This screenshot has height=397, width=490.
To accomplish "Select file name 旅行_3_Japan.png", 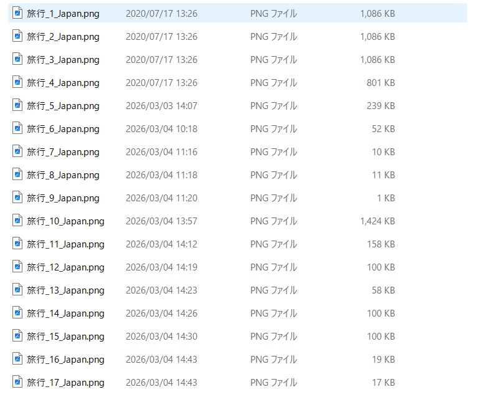I will [63, 60].
